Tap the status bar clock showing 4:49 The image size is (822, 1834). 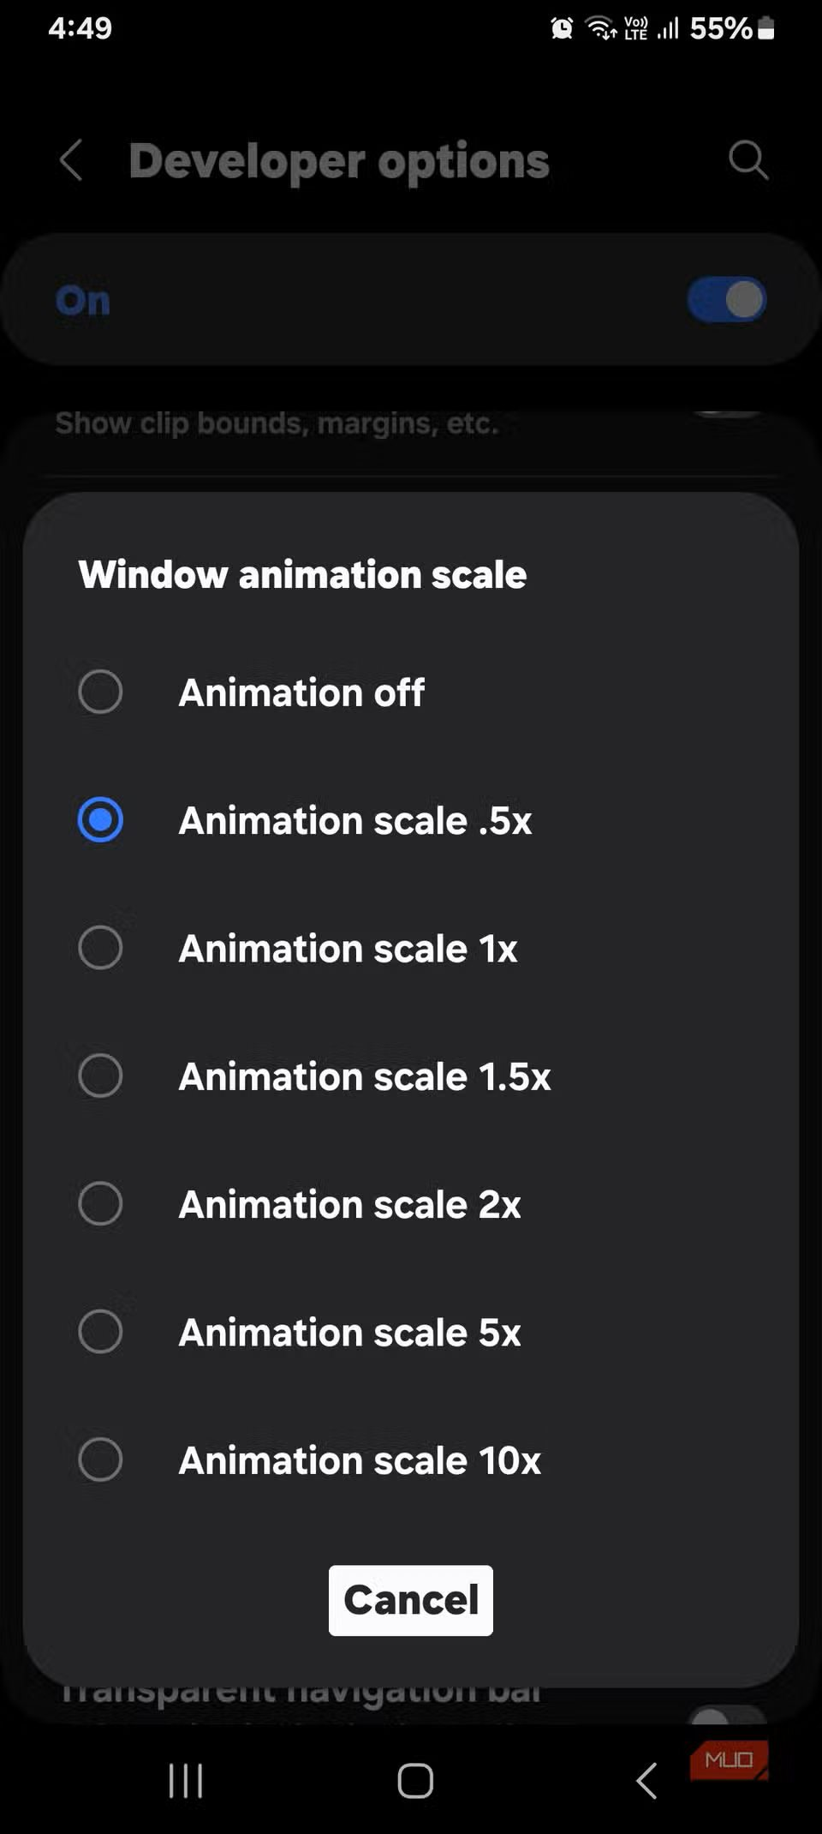click(79, 28)
